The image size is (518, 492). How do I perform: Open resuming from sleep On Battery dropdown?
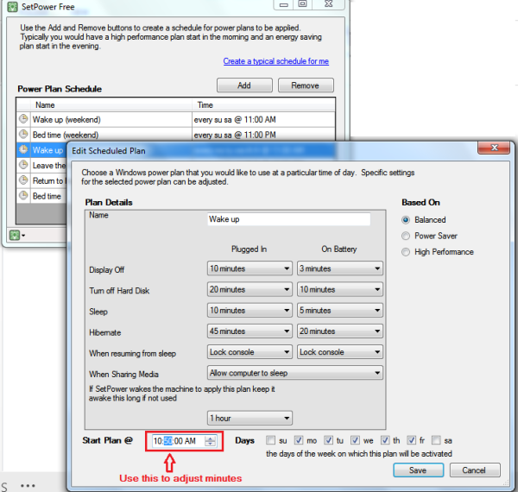click(340, 352)
